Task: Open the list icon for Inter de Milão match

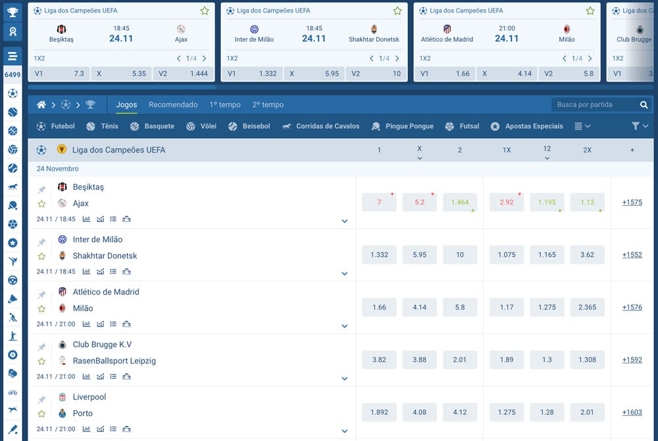Action: click(x=113, y=271)
